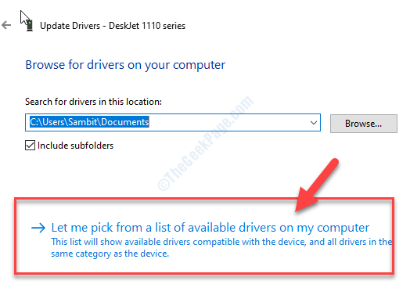Click the Update Drivers - DeskJet 1110 series title
The height and width of the screenshot is (288, 410).
click(x=113, y=26)
